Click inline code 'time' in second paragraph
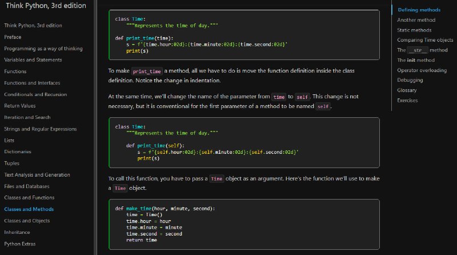The image size is (457, 255). (x=279, y=97)
